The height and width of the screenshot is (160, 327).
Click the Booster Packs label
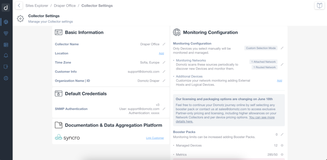click(x=184, y=132)
